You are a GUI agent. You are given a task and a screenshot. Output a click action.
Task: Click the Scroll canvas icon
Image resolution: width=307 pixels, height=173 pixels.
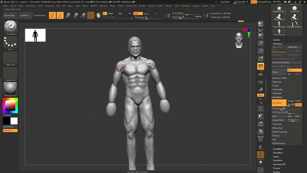pyautogui.click(x=260, y=36)
